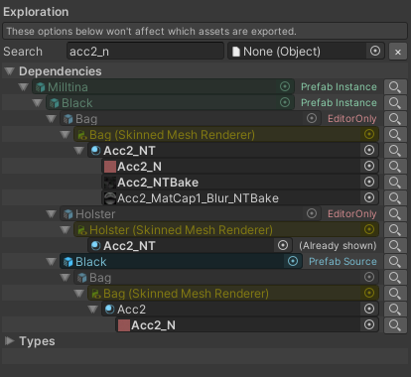
Task: Click magnifier icon beside Milltina row
Action: 395,87
